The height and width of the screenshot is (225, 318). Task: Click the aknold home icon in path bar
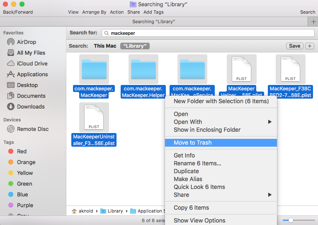(x=74, y=211)
